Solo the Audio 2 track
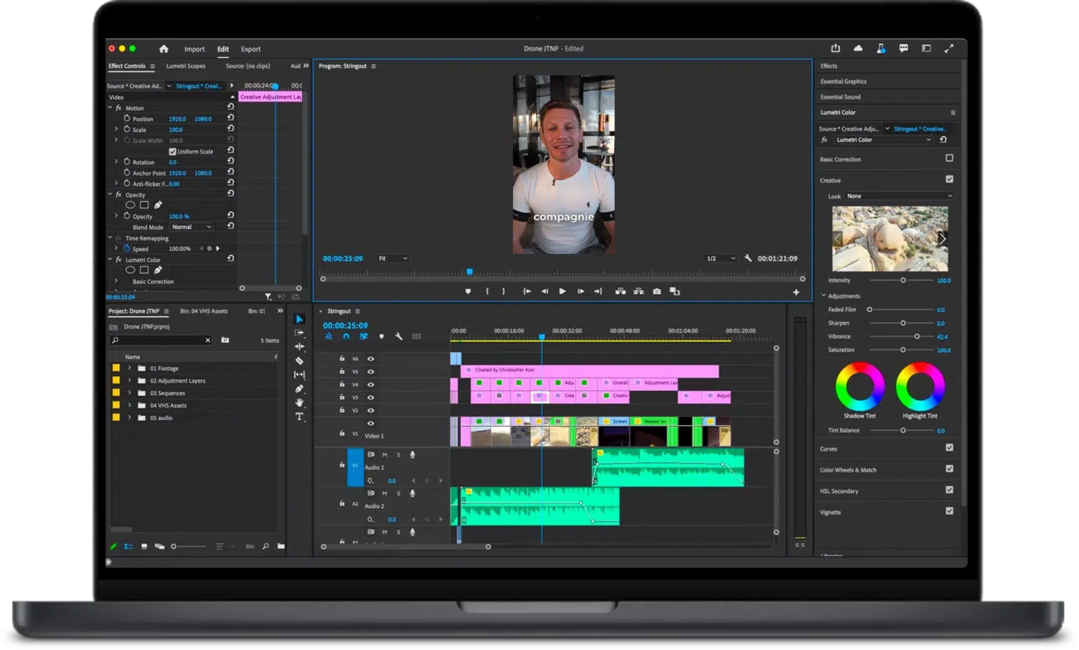The width and height of the screenshot is (1079, 650). pos(398,493)
